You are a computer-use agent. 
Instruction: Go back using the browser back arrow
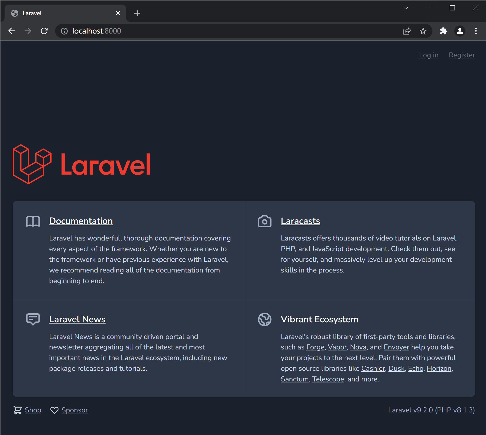point(12,31)
